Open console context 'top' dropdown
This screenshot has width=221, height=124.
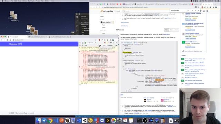[x=91, y=45]
